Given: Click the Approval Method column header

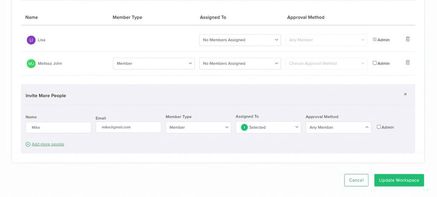Looking at the screenshot, I should point(306,17).
